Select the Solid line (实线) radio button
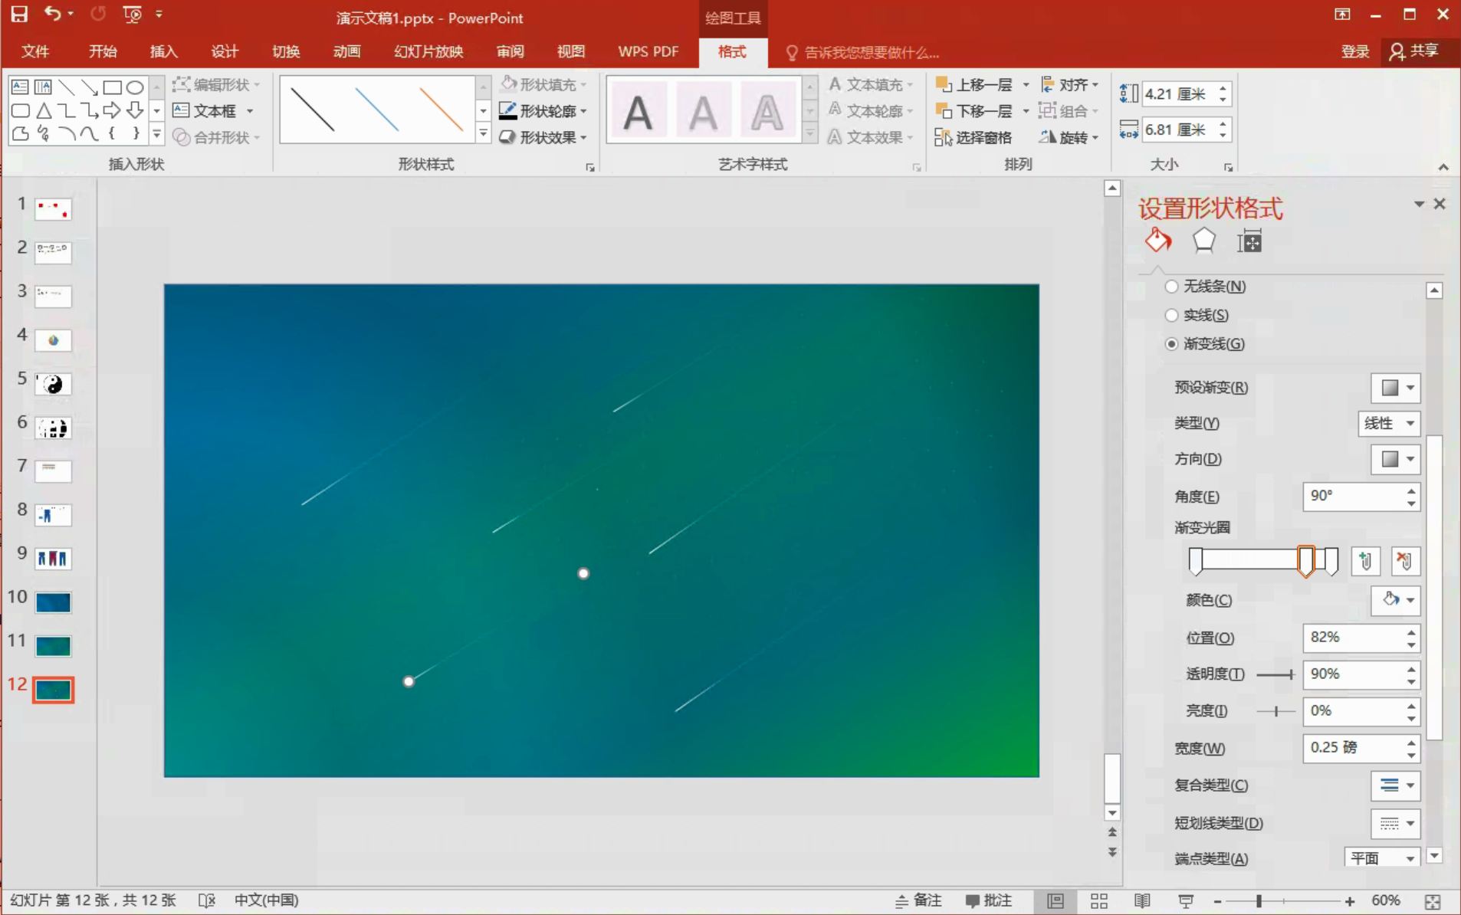Image resolution: width=1461 pixels, height=915 pixels. (1171, 315)
